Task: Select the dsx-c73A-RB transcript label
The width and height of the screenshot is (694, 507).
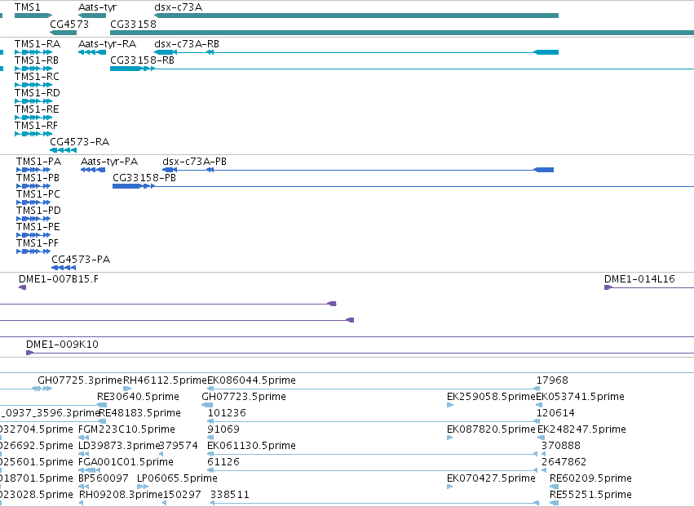Action: [x=187, y=44]
